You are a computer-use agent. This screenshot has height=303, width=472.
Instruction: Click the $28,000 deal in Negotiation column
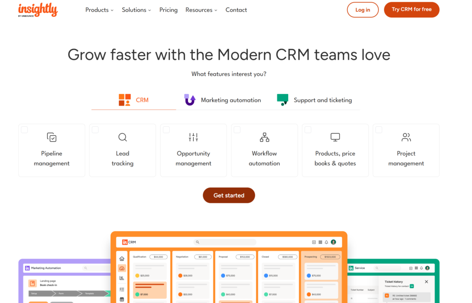(x=193, y=271)
